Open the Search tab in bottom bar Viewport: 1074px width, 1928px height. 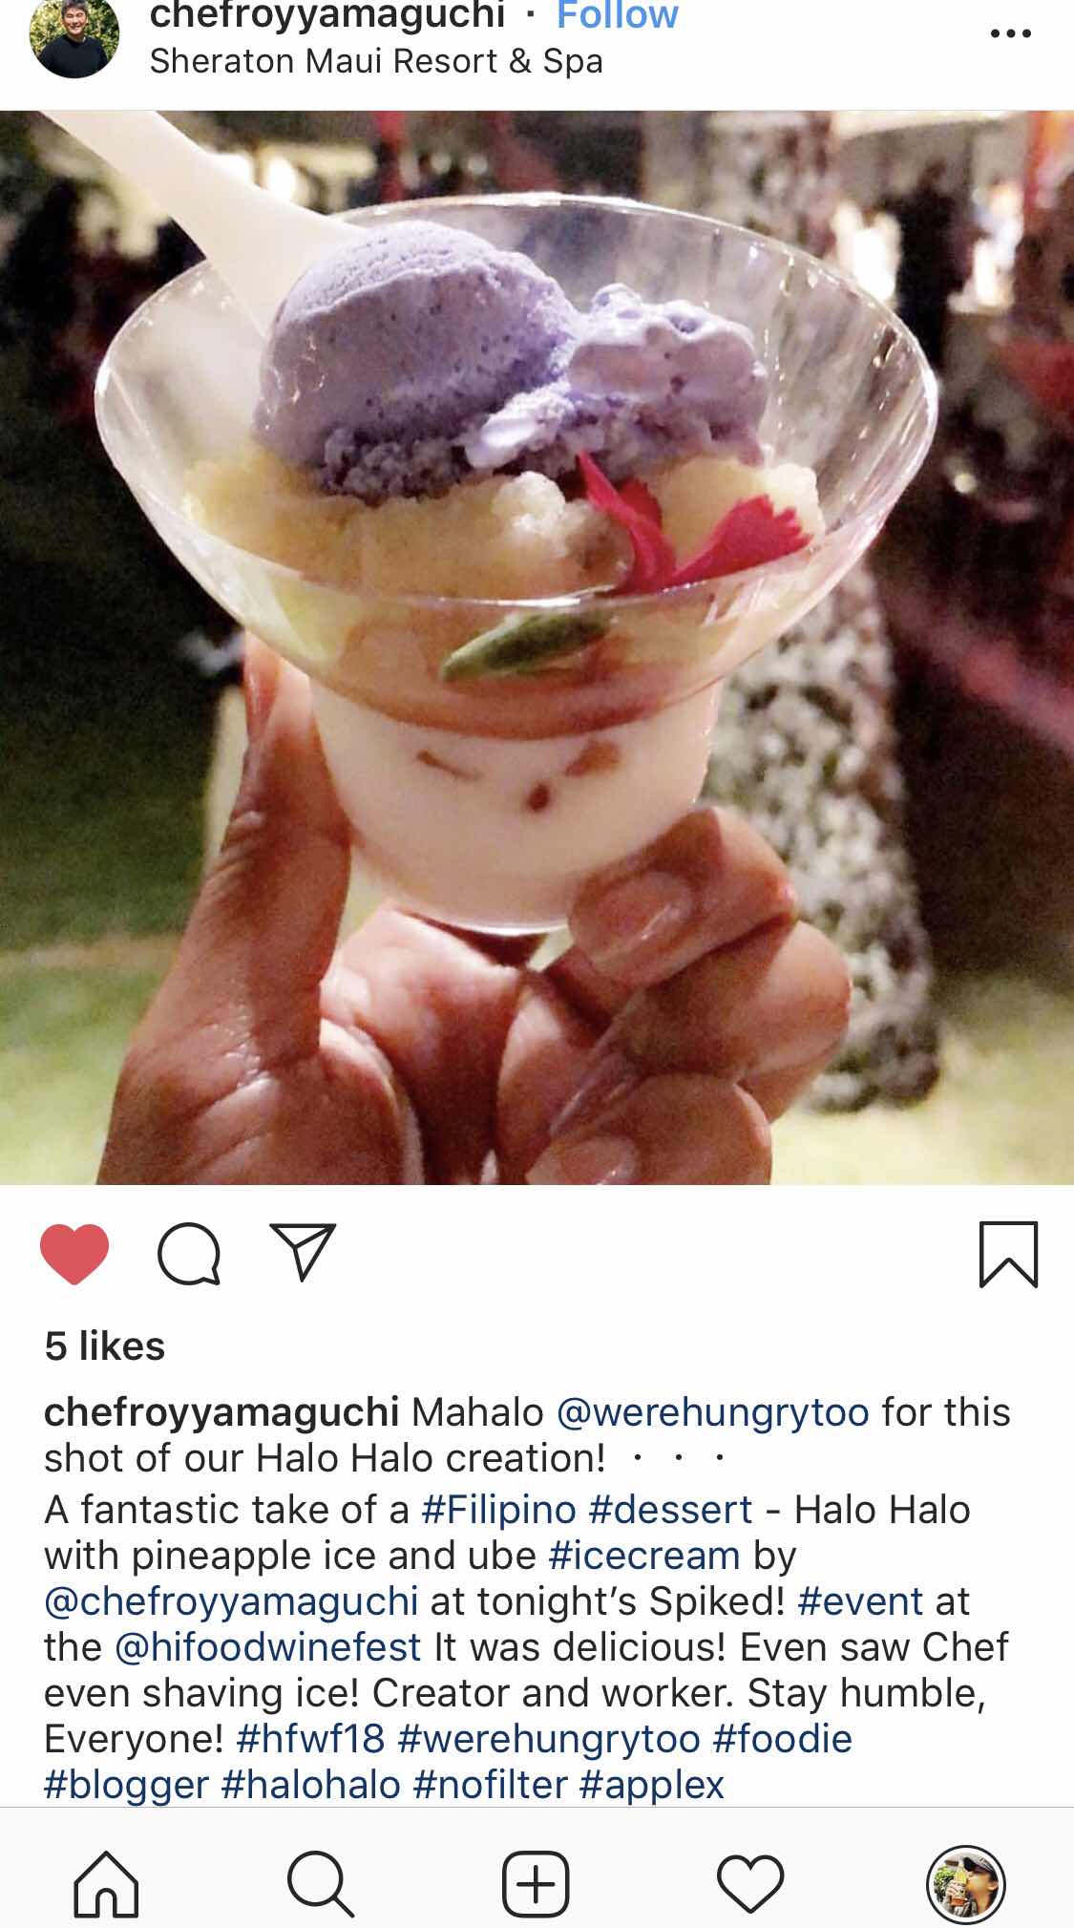coord(321,1884)
